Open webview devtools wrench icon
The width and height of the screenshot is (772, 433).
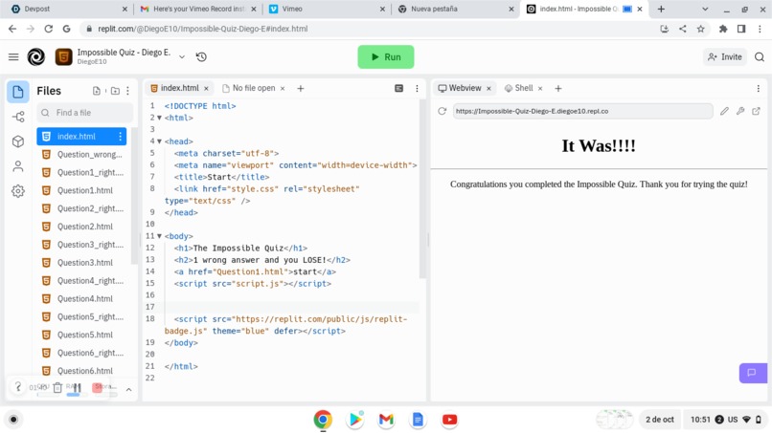(x=740, y=111)
